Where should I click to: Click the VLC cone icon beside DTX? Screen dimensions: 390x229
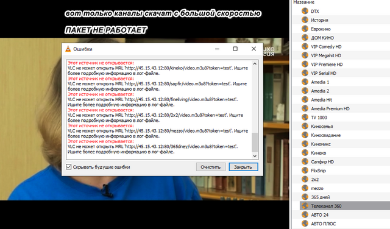coord(305,11)
